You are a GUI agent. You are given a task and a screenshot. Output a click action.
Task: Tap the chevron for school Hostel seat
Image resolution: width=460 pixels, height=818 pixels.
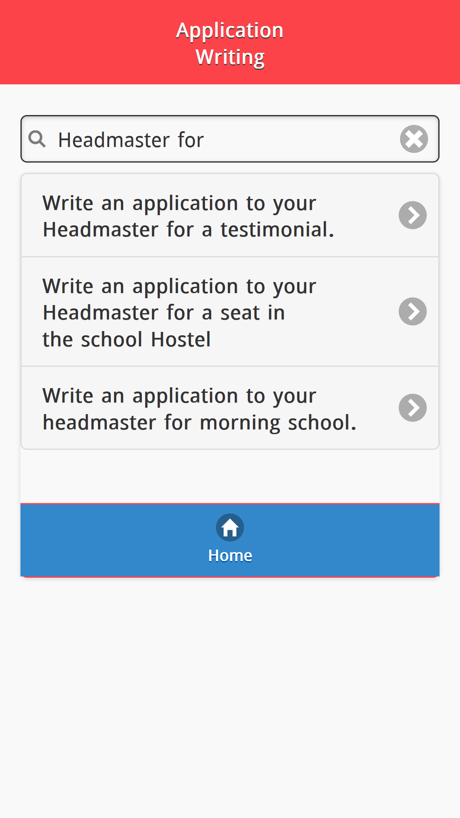[x=413, y=311]
